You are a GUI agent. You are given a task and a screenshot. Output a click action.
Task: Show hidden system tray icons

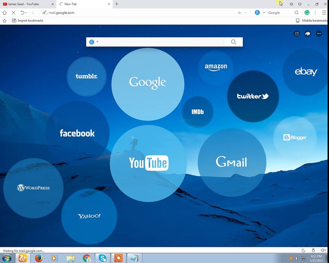pos(285,258)
